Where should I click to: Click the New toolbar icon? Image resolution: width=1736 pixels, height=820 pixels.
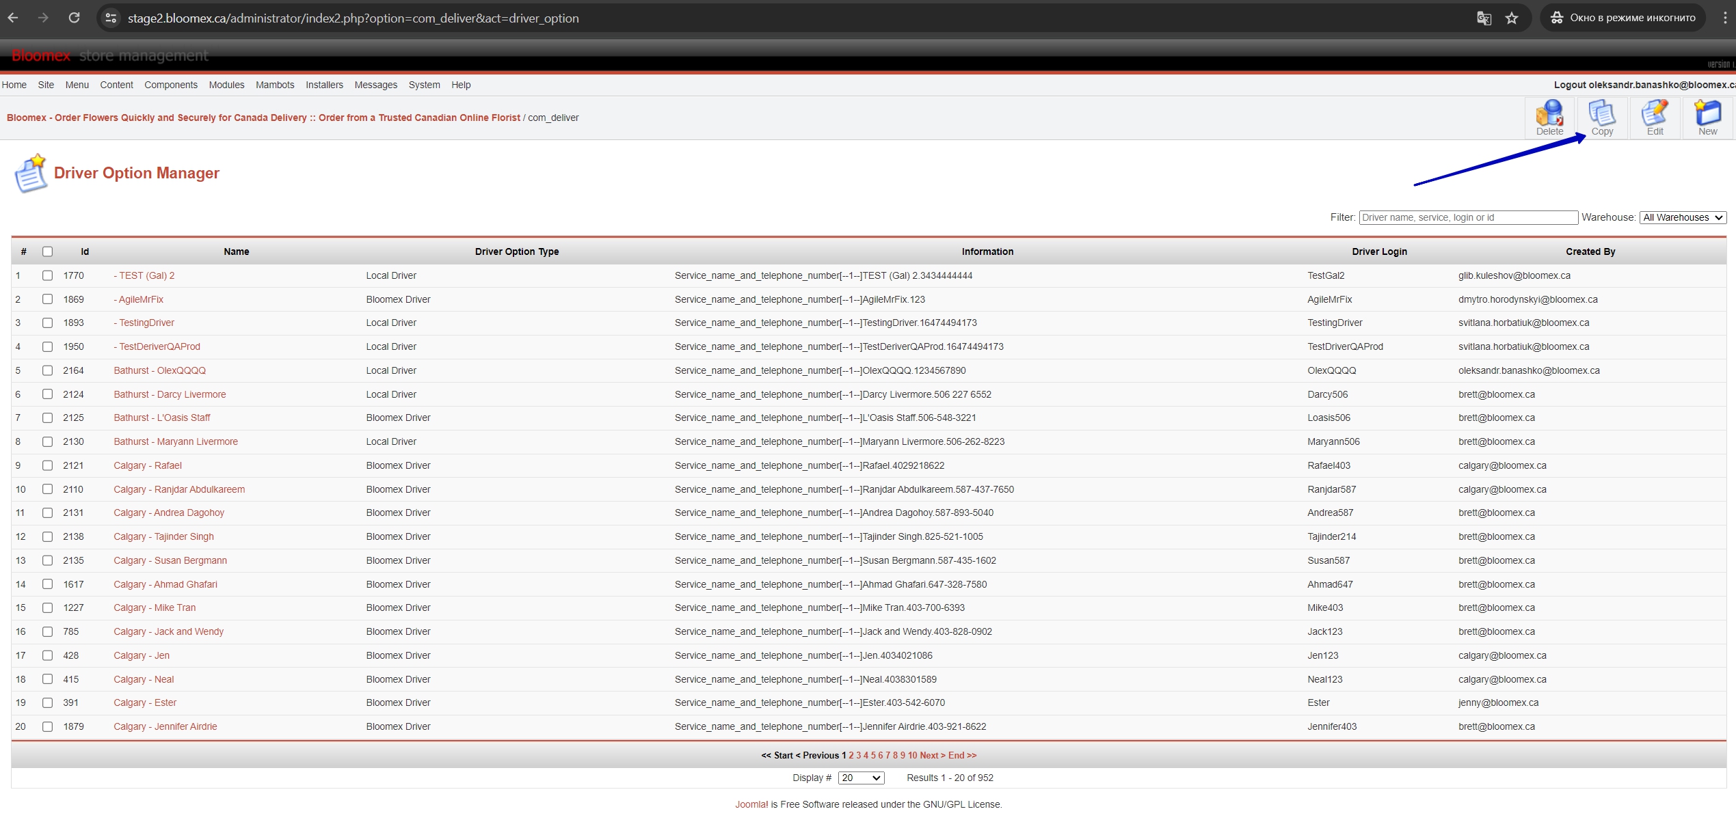click(1707, 118)
